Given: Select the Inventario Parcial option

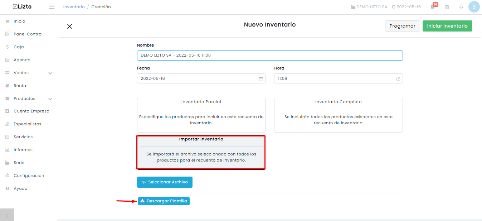Looking at the screenshot, I should pyautogui.click(x=201, y=115).
